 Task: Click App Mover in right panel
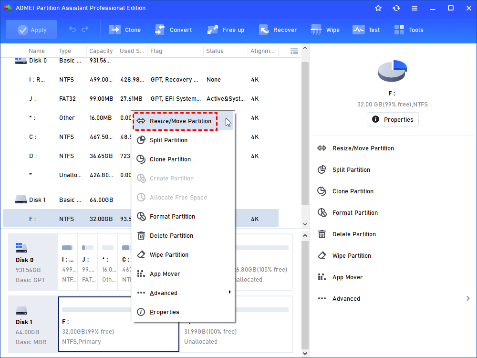coord(347,277)
